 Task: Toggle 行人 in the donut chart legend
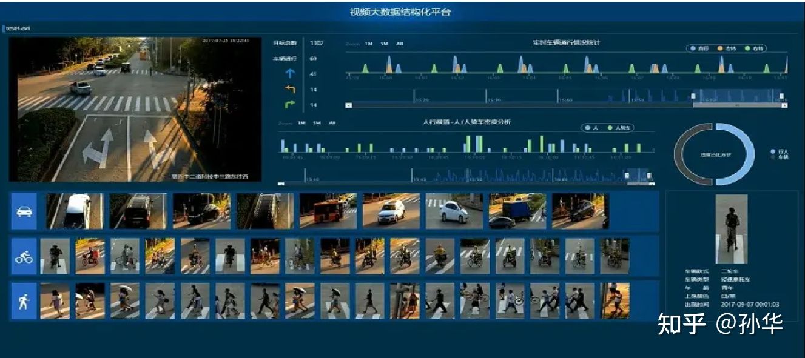click(780, 151)
